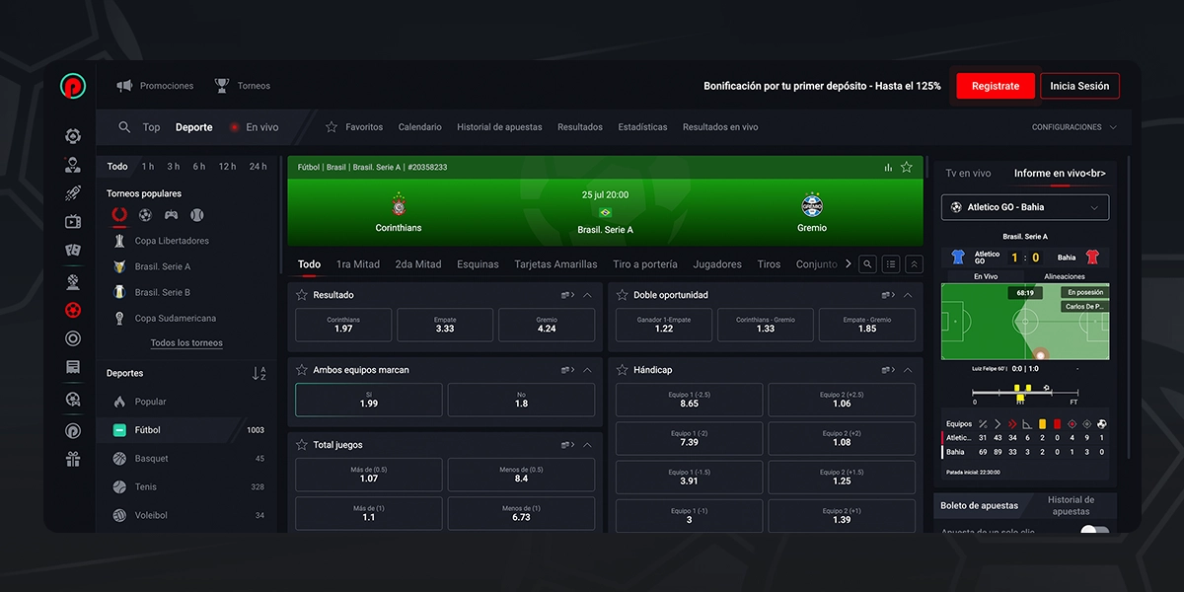1184x592 pixels.
Task: Open Brasil. Serie B tournament
Action: (x=163, y=292)
